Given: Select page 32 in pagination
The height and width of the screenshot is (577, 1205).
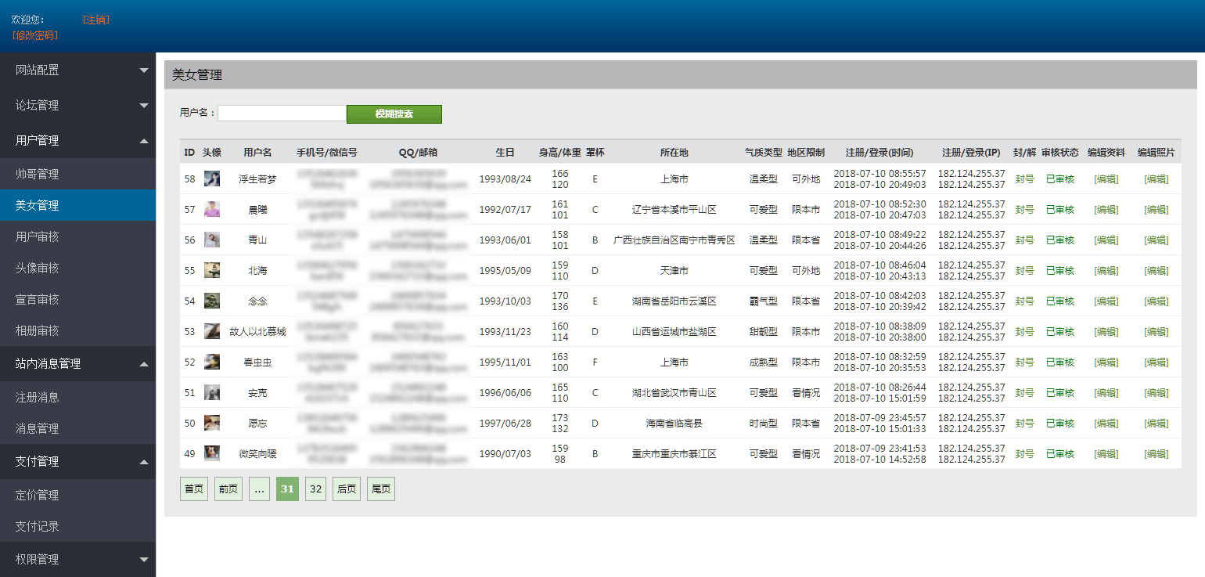Looking at the screenshot, I should [315, 489].
